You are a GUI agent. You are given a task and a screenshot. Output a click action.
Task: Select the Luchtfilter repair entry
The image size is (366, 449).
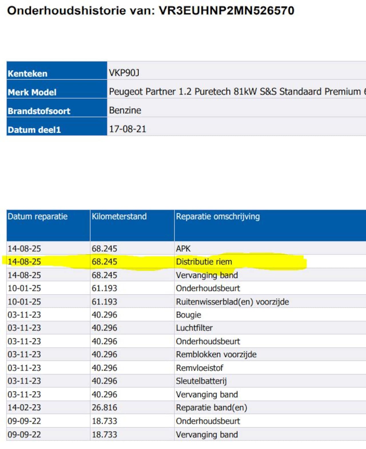click(x=194, y=328)
